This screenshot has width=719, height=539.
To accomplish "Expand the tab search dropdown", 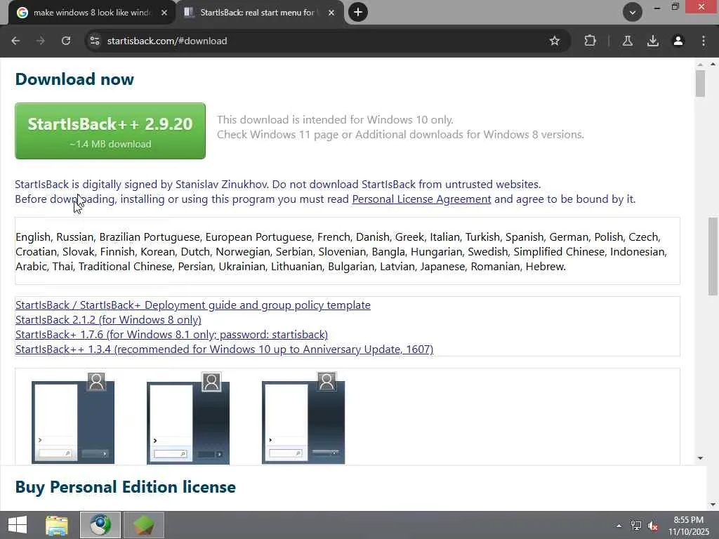I will (x=633, y=12).
